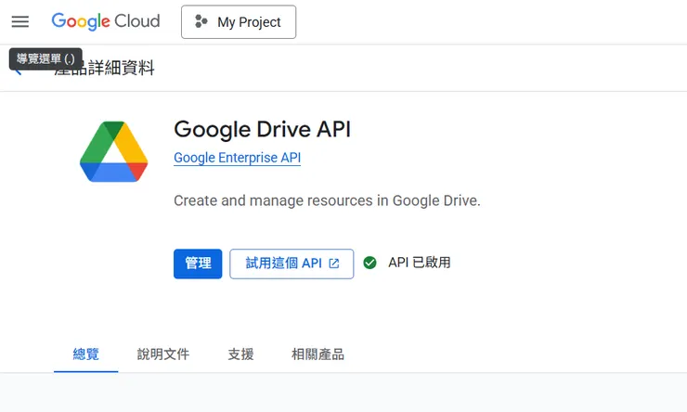
Task: Click the Google Drive triangle logo
Action: [113, 152]
